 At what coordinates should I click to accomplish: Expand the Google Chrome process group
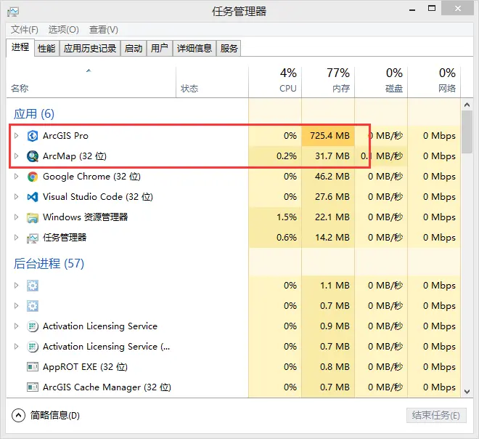coord(17,176)
